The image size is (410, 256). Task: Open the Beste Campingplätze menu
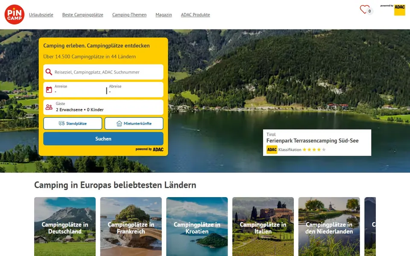tap(82, 15)
